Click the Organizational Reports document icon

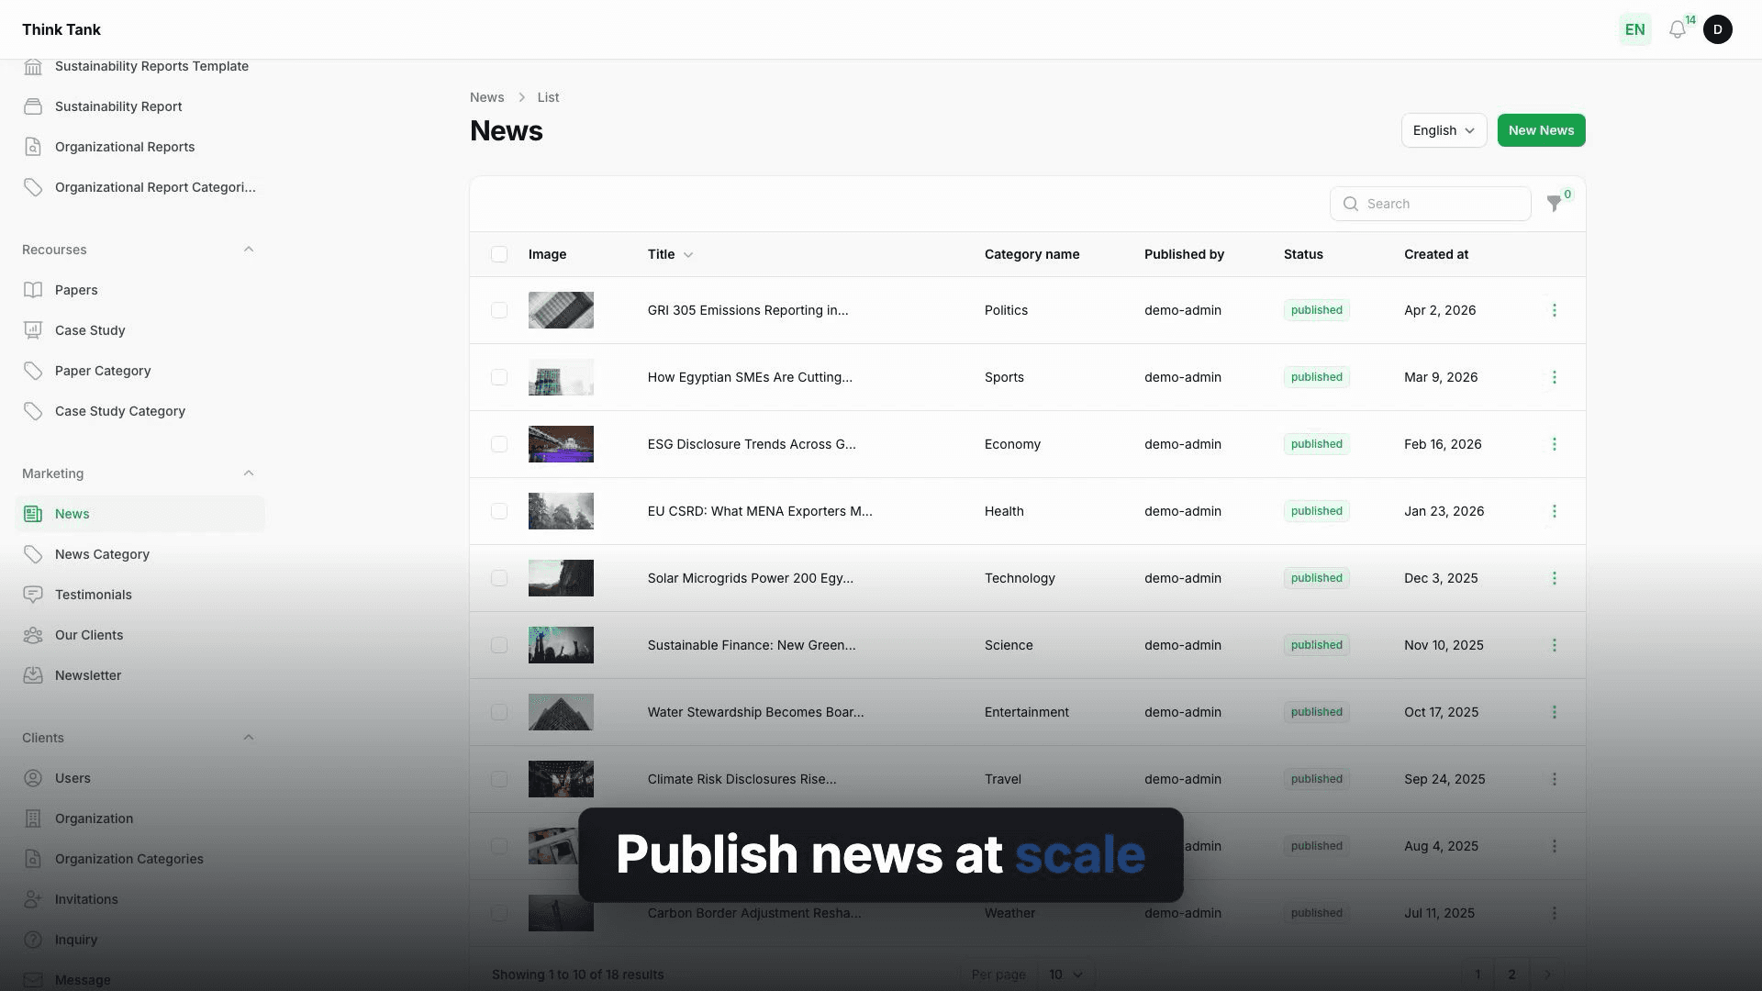point(33,147)
